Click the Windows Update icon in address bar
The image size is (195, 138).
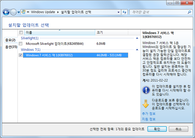(24, 12)
